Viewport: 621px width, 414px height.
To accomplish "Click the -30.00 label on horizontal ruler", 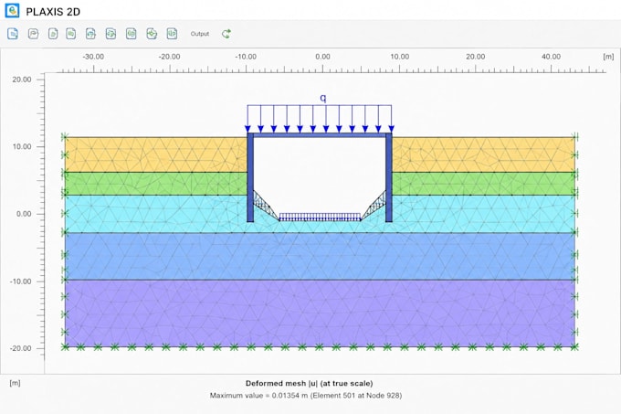I will (93, 57).
